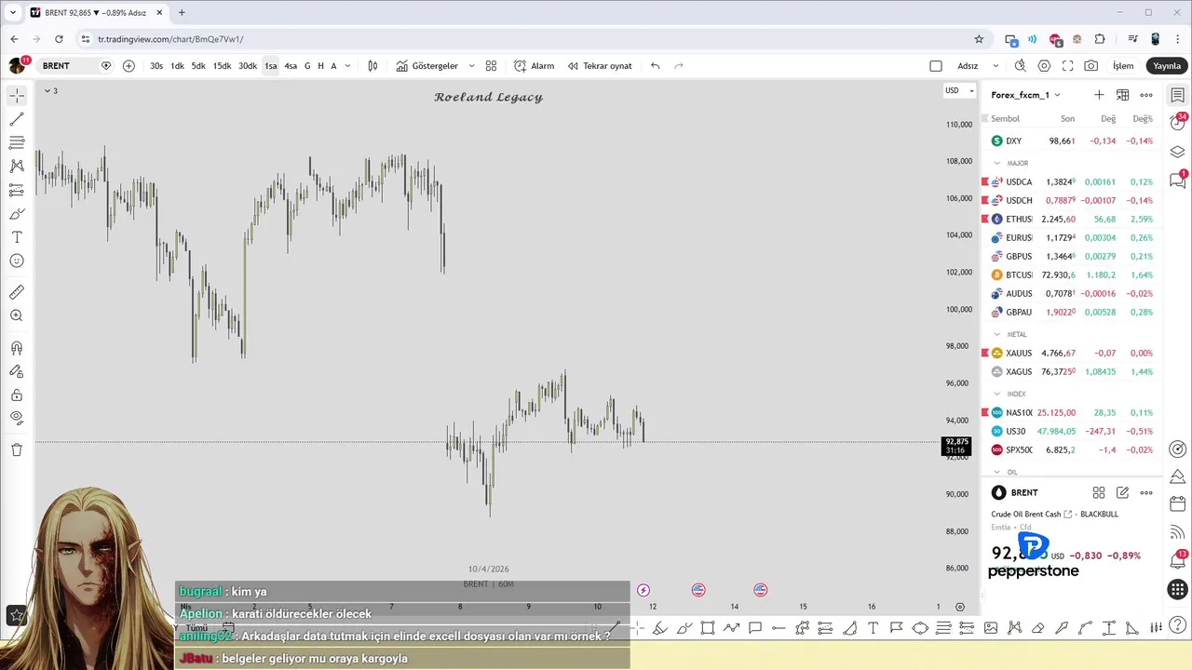Open time axis settings gear
Image resolution: width=1192 pixels, height=670 pixels.
[x=960, y=607]
